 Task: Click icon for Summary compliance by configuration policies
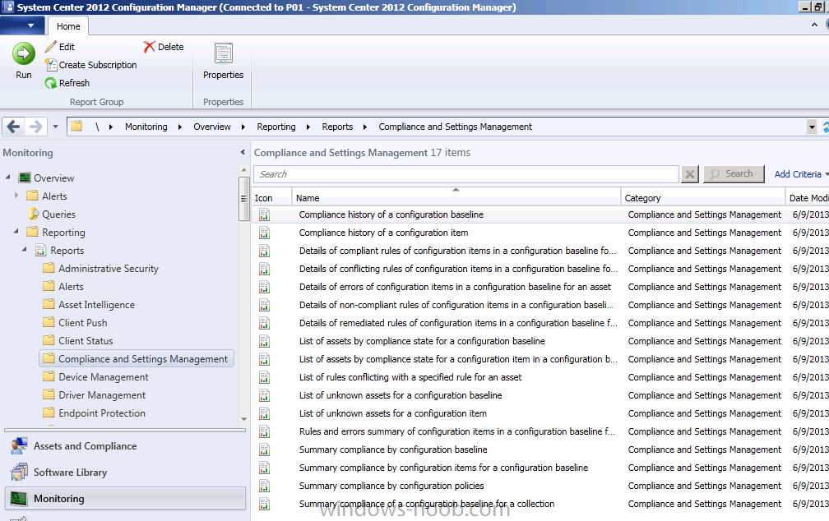point(264,486)
